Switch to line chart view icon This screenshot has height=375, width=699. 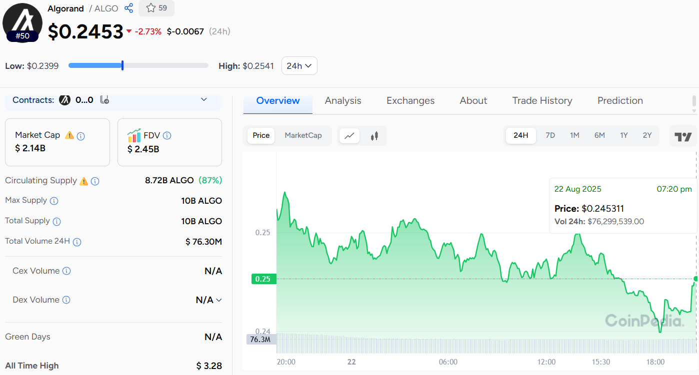pos(349,135)
